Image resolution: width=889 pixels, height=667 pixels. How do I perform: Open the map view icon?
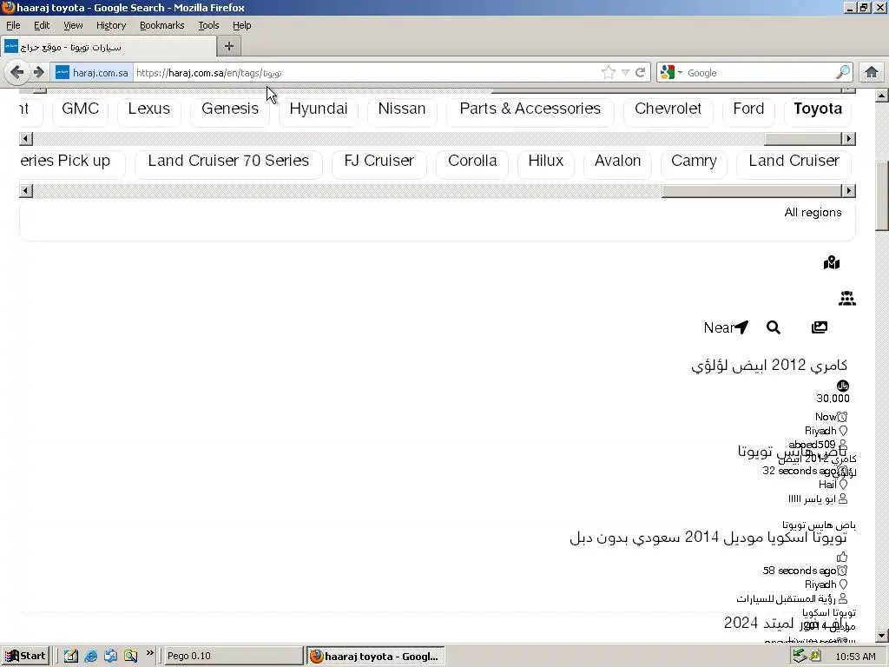pos(831,262)
